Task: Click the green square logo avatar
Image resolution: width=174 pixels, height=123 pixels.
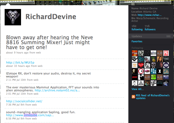Action: 154,77
